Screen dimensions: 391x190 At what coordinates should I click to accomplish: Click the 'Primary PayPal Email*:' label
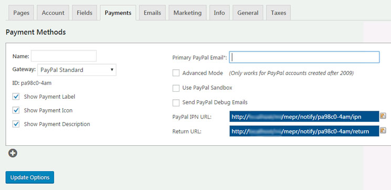click(200, 58)
